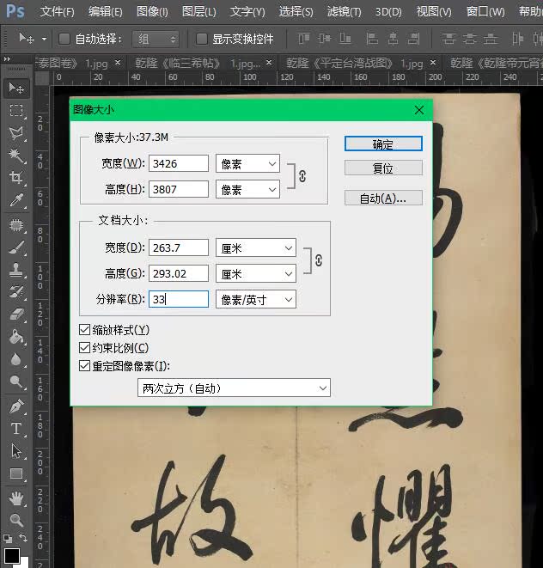Viewport: 543px width, 568px height.
Task: Uncheck the 重定图像像素 checkbox
Action: tap(84, 366)
